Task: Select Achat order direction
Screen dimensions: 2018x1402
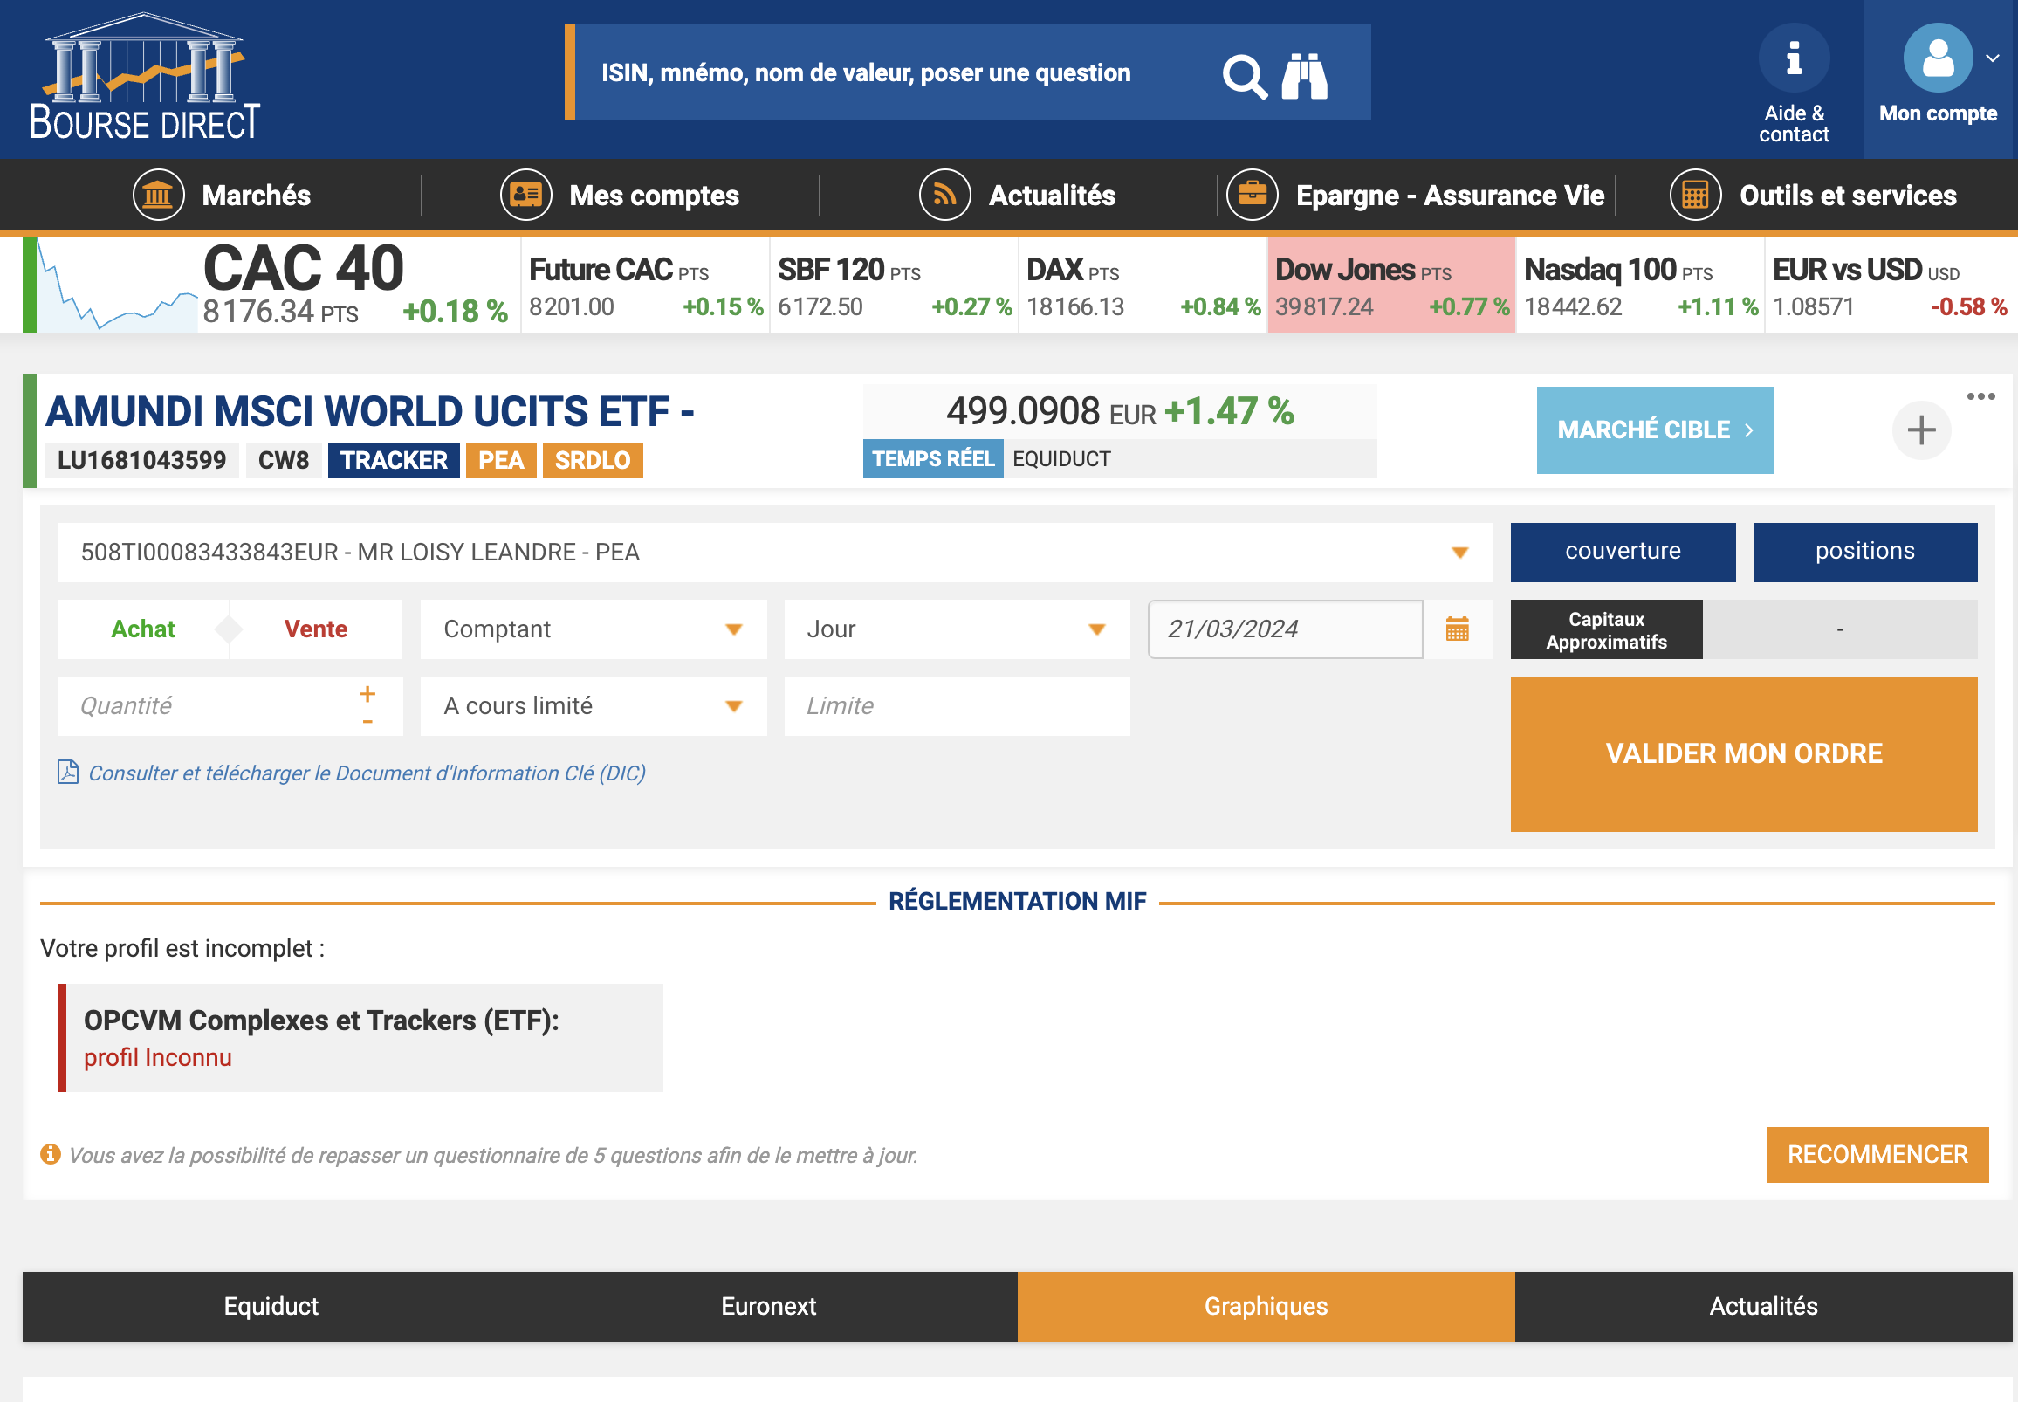Action: pos(143,629)
